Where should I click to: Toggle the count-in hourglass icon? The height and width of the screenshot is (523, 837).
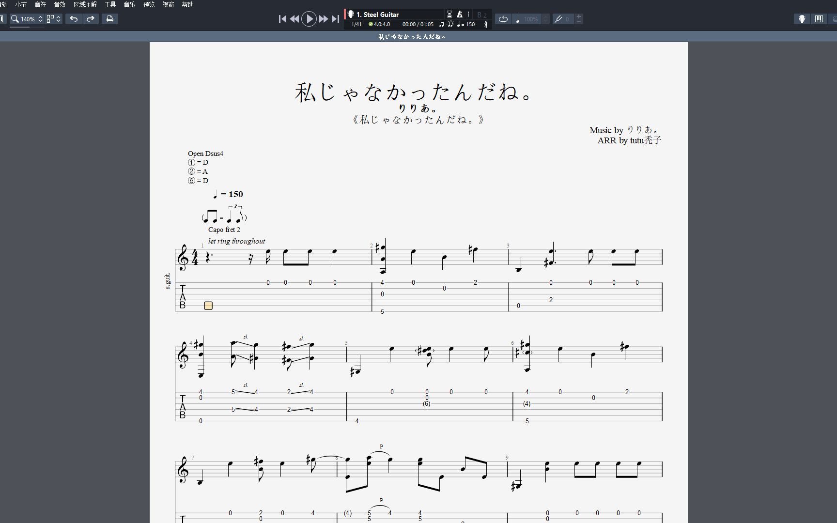(449, 15)
